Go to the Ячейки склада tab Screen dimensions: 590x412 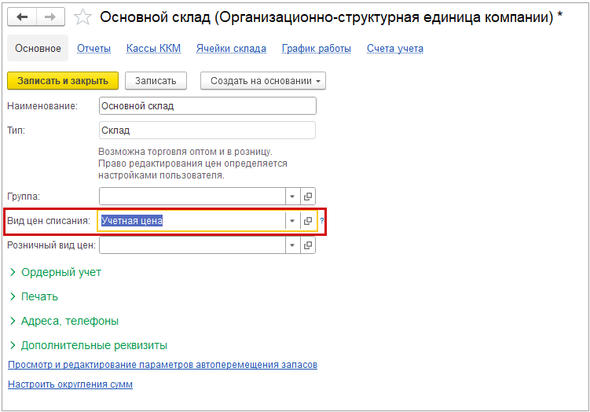point(230,49)
